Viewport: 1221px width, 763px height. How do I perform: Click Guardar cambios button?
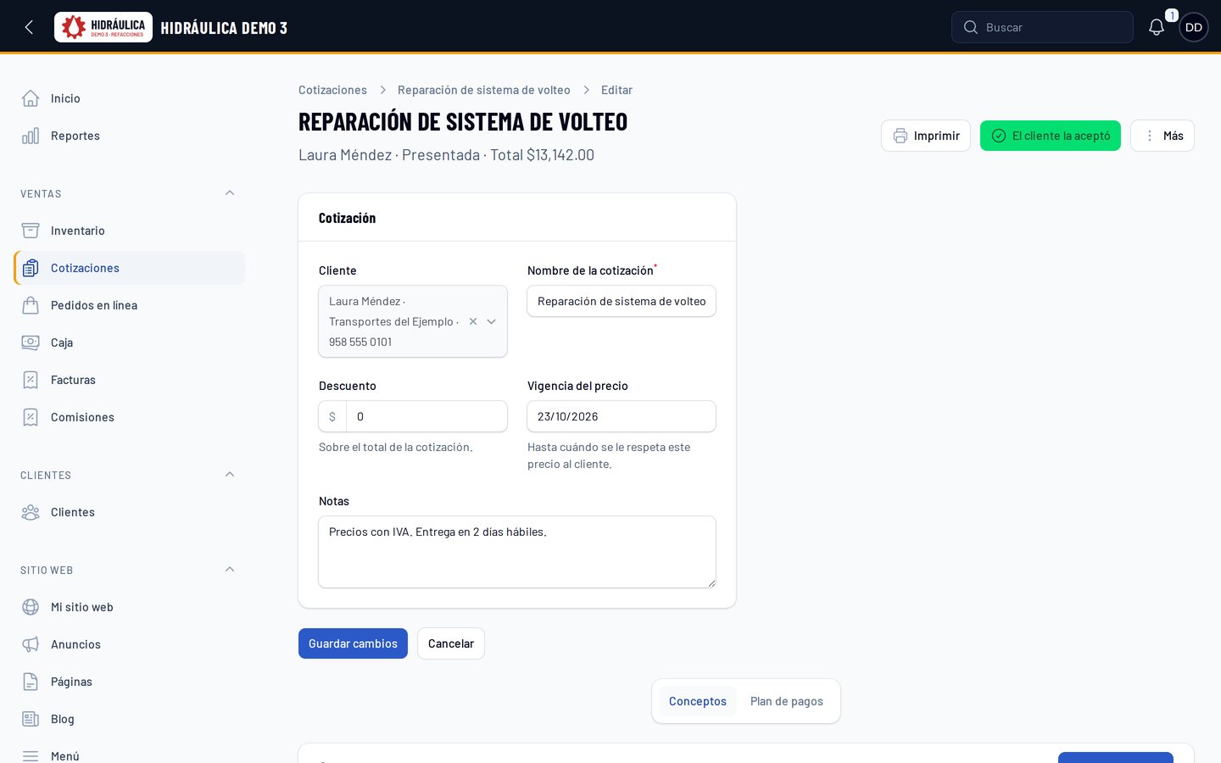pyautogui.click(x=353, y=643)
